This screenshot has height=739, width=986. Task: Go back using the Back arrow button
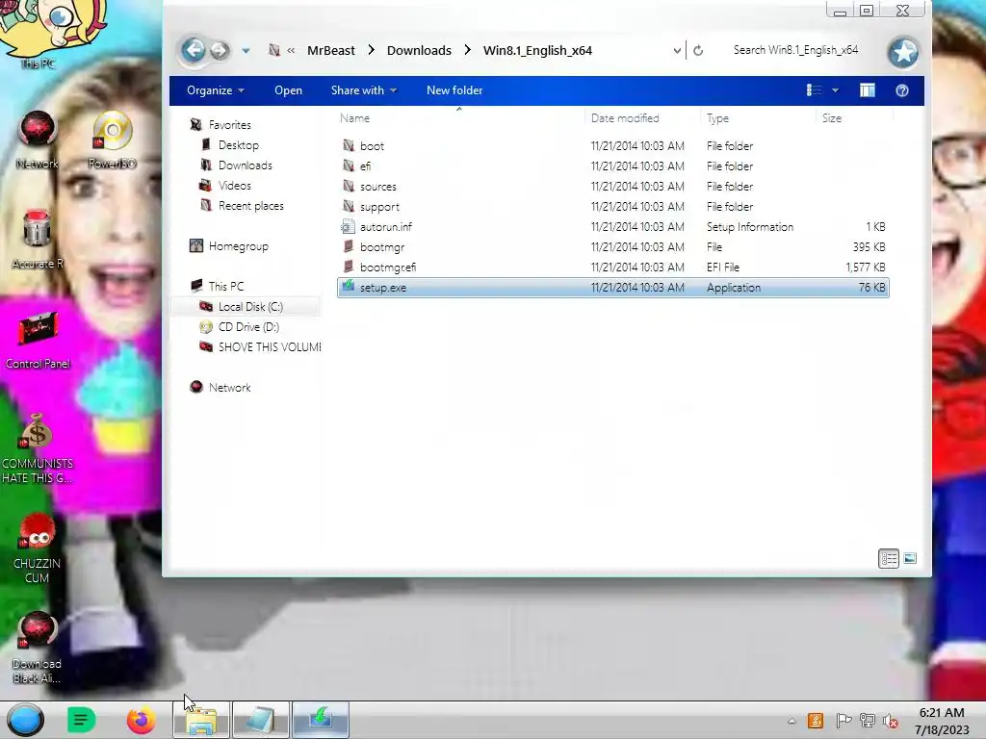(x=194, y=50)
